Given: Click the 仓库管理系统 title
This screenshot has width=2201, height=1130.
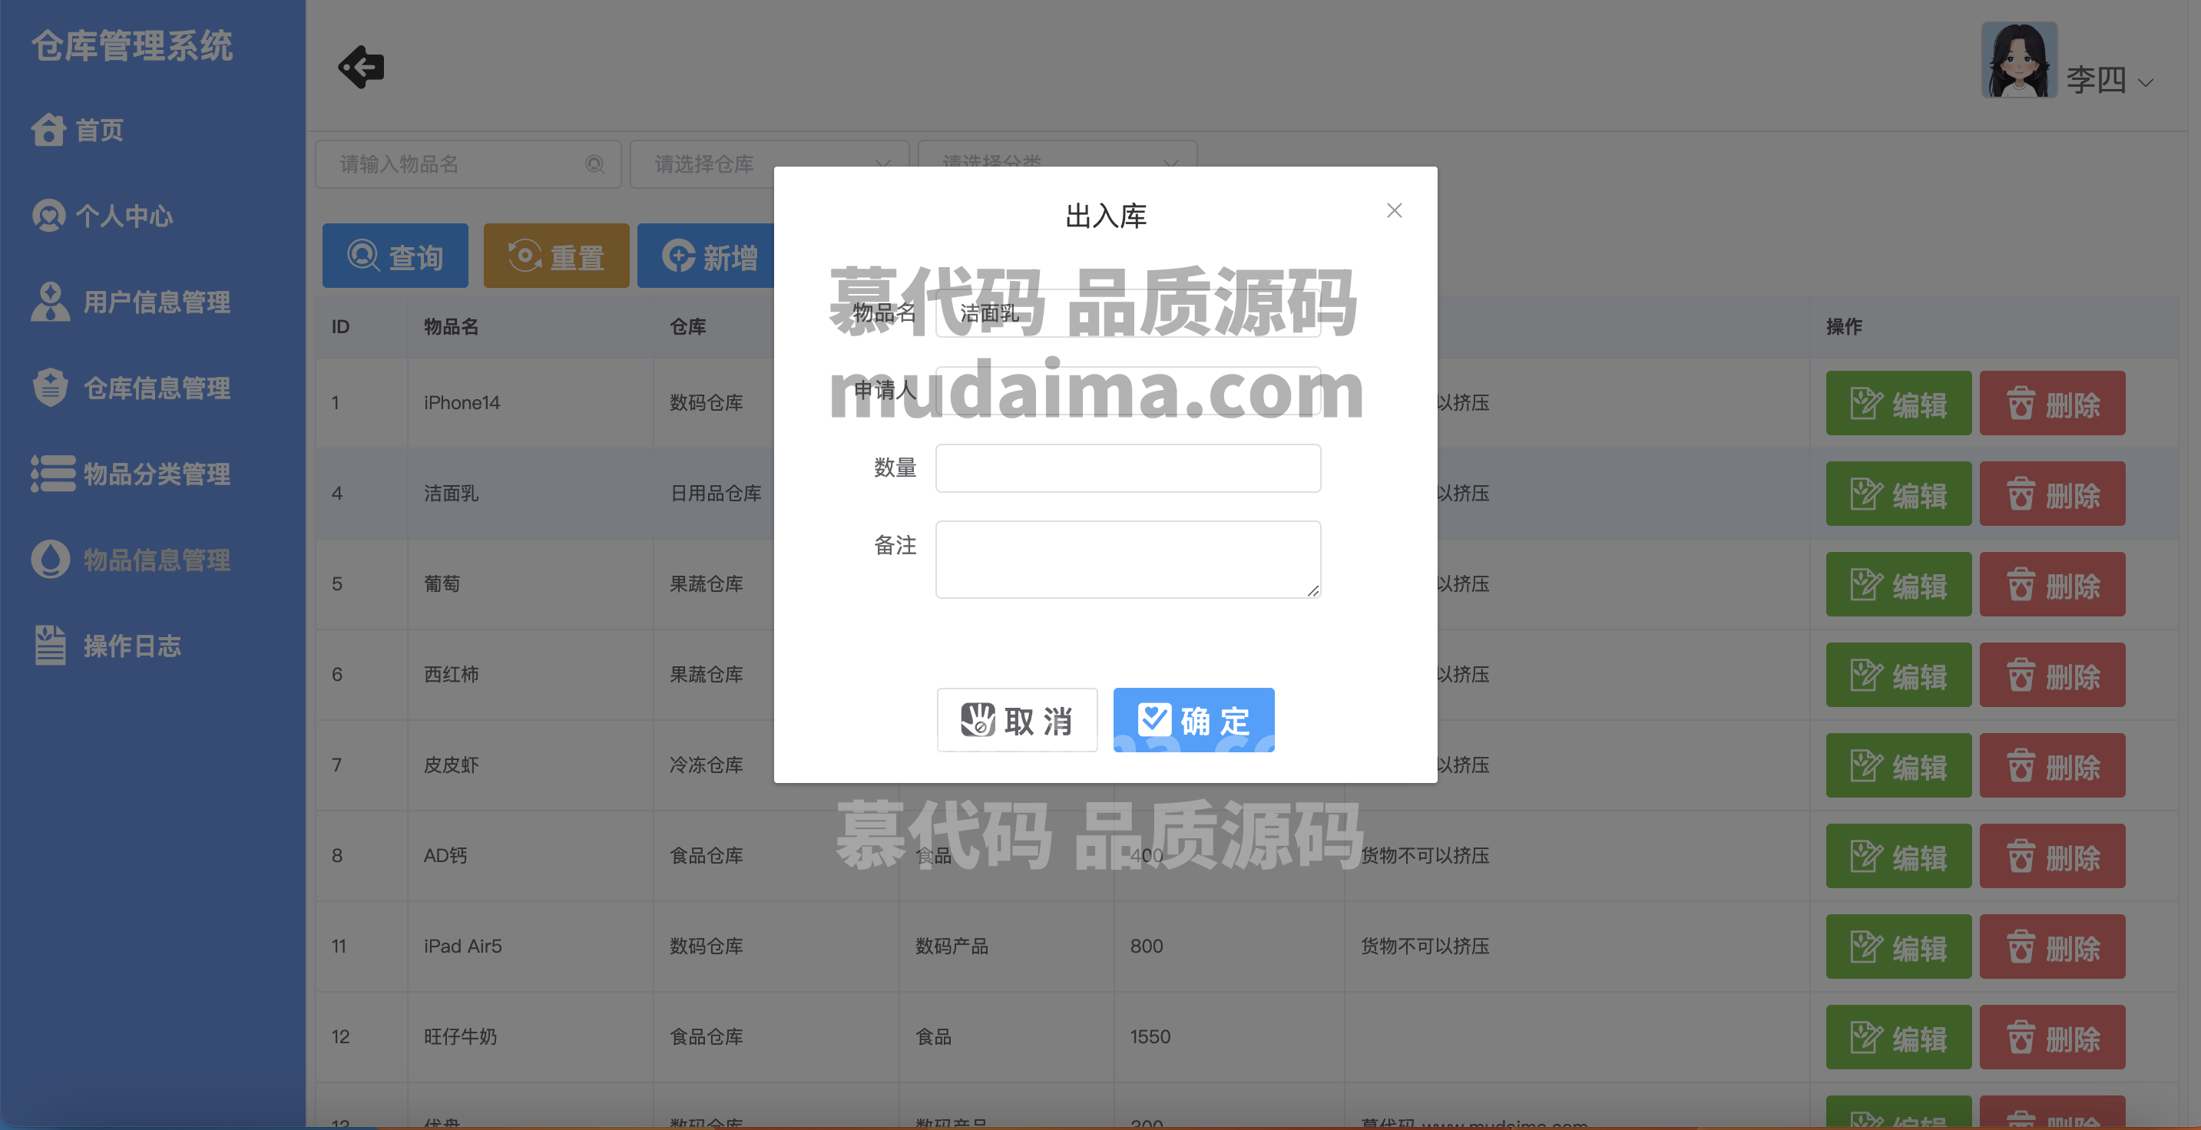Looking at the screenshot, I should point(132,45).
